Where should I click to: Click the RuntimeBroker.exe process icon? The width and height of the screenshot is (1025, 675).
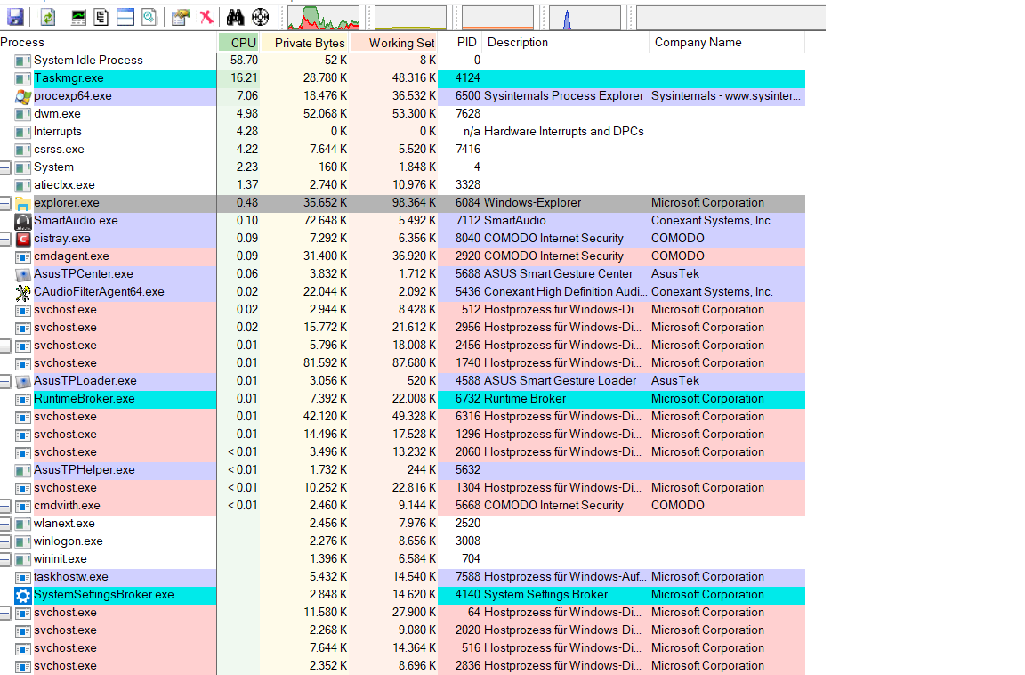coord(23,399)
